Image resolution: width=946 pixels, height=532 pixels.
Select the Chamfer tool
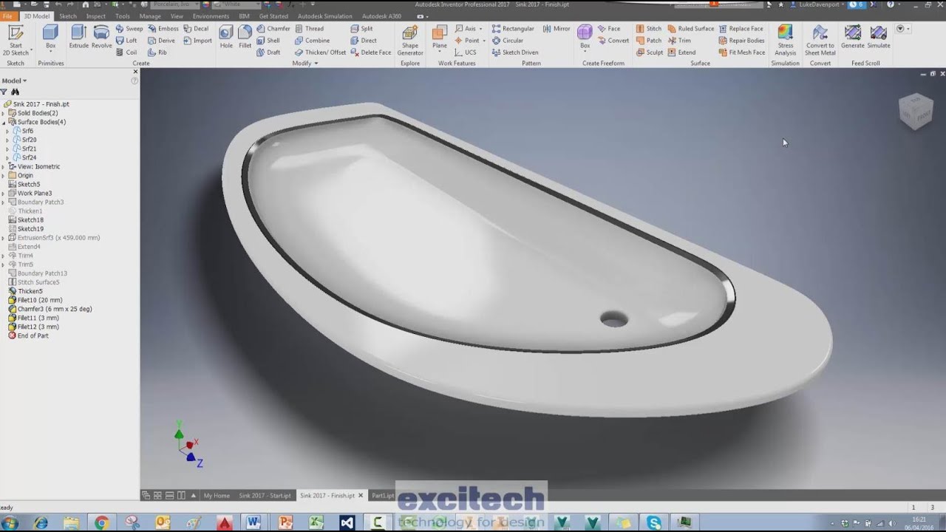tap(273, 29)
